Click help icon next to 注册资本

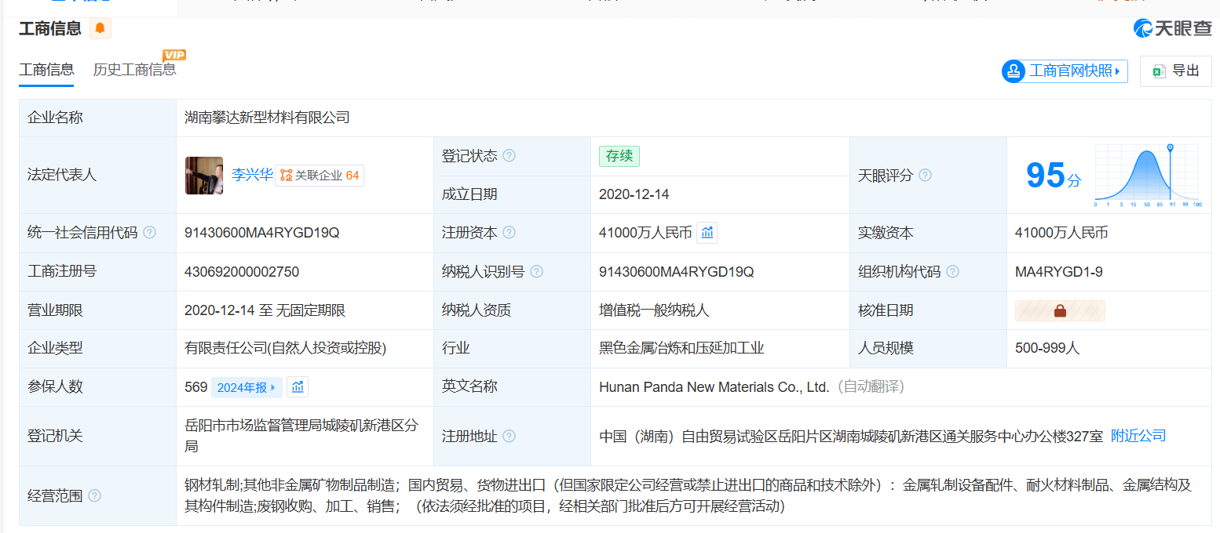(510, 233)
